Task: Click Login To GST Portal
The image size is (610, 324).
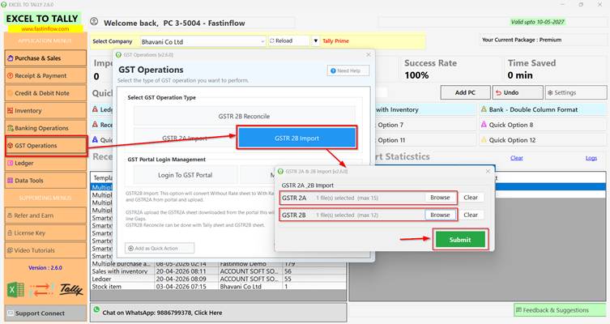Action: [x=186, y=175]
